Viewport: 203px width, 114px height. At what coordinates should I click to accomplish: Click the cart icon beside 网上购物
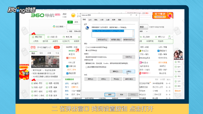141,37
